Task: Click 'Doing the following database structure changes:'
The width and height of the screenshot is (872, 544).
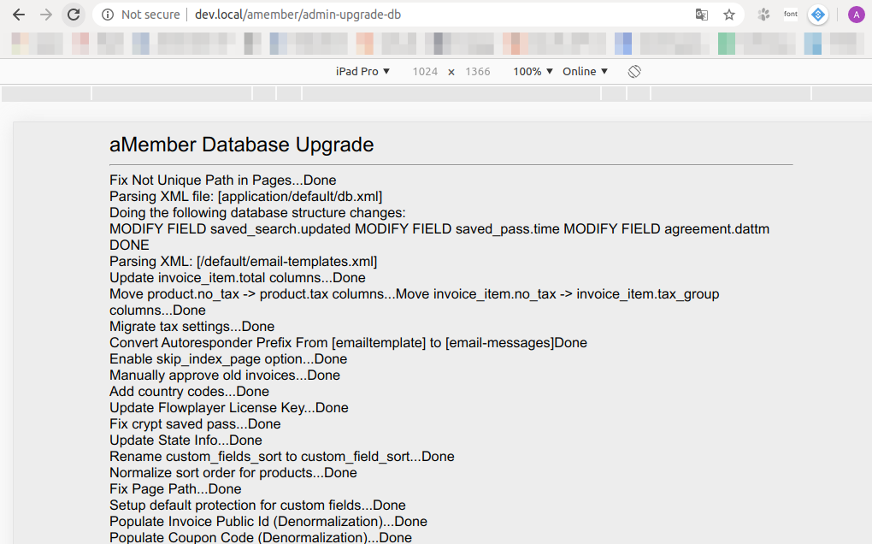Action: 257,212
